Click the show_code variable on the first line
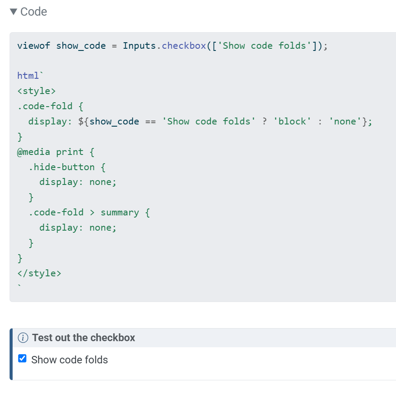 (x=81, y=46)
